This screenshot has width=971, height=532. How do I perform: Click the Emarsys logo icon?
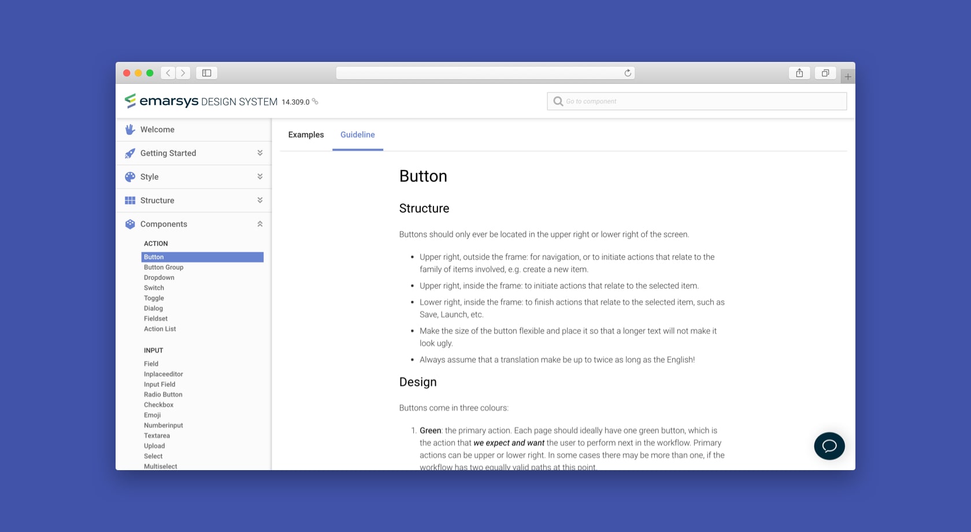coord(131,101)
